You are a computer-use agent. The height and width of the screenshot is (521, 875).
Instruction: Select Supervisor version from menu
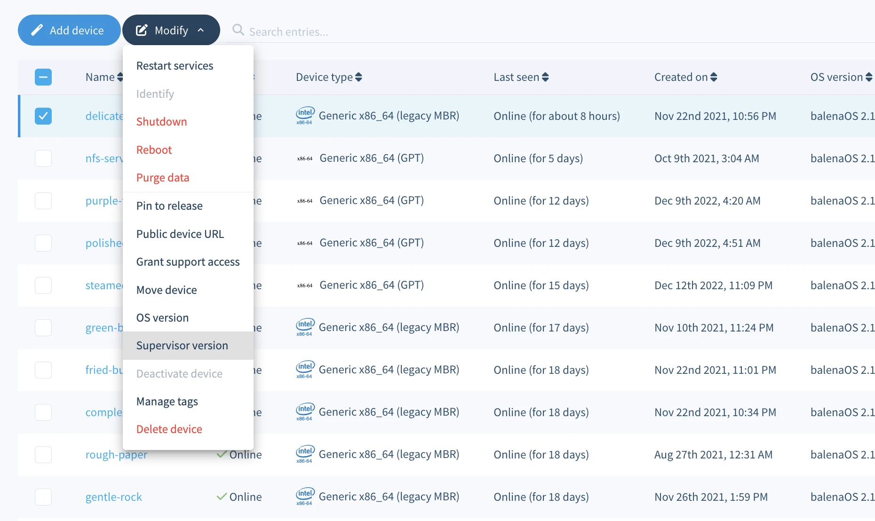click(x=182, y=346)
